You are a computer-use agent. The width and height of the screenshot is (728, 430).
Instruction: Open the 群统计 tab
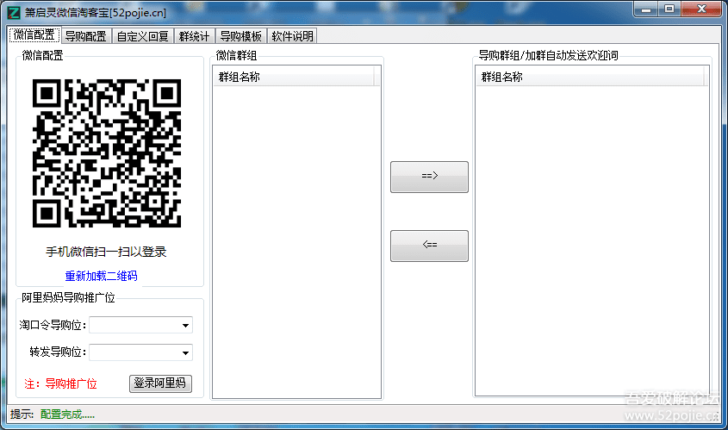coord(194,35)
